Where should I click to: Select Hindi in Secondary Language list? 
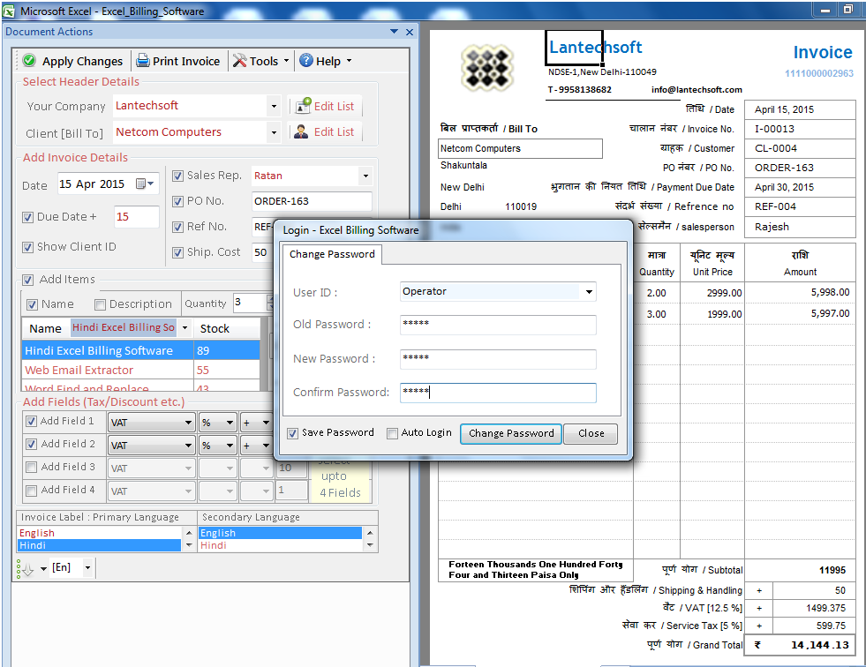280,545
